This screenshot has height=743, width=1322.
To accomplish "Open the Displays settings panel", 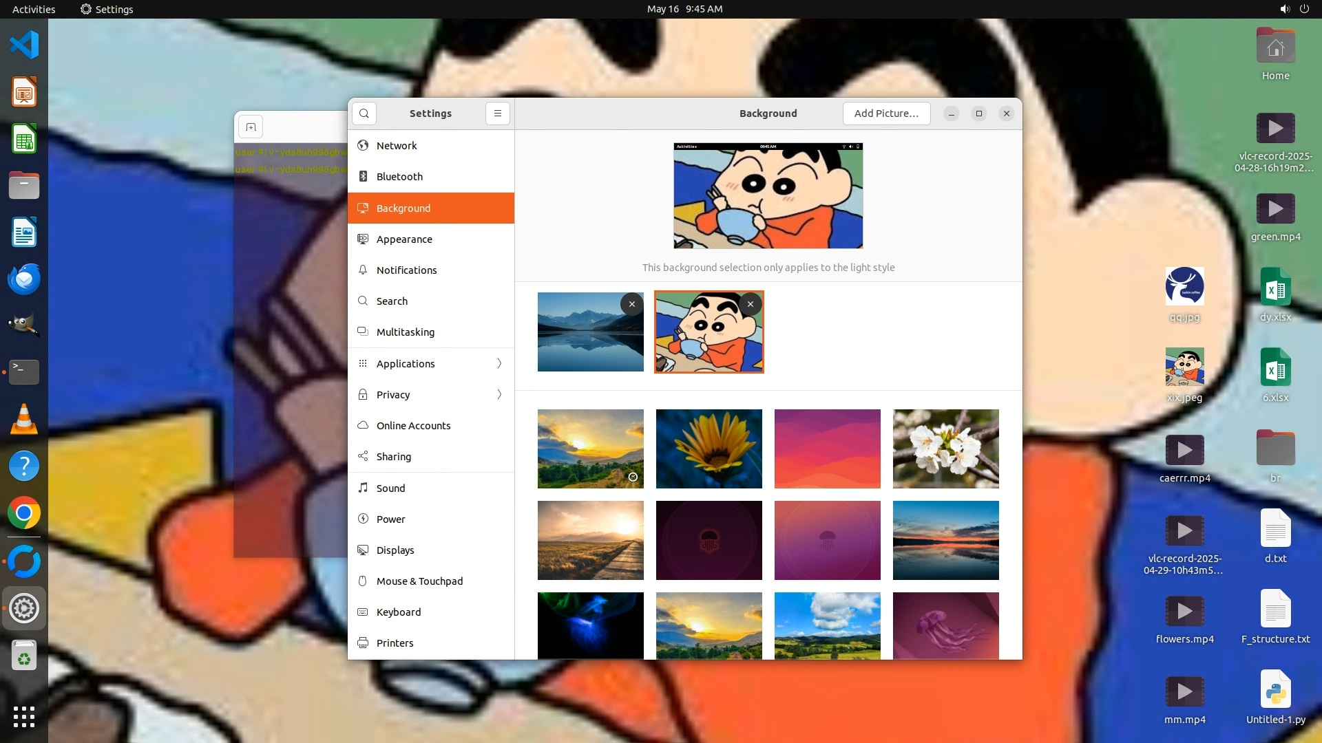I will point(395,550).
